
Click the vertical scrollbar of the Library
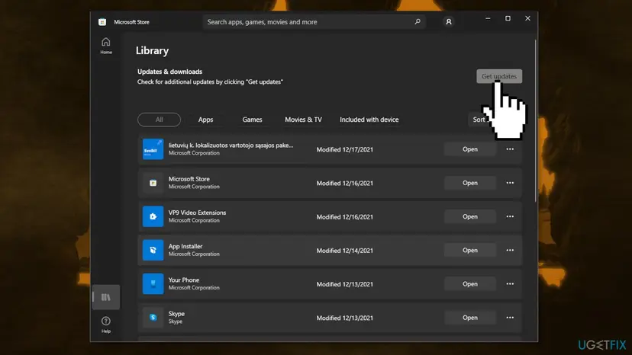click(x=535, y=121)
